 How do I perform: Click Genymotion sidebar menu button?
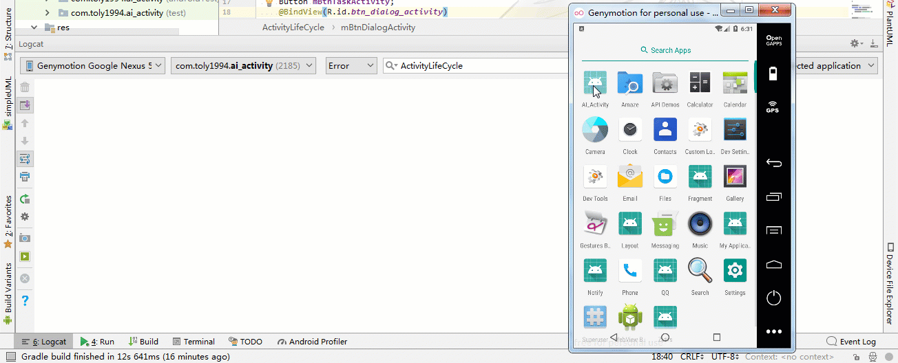pyautogui.click(x=773, y=230)
